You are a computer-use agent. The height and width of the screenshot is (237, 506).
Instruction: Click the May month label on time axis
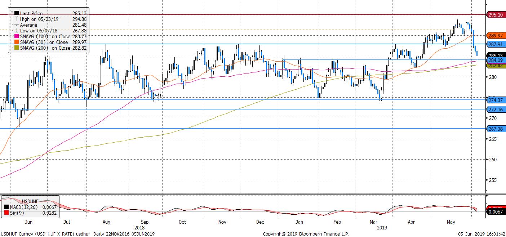(451, 222)
